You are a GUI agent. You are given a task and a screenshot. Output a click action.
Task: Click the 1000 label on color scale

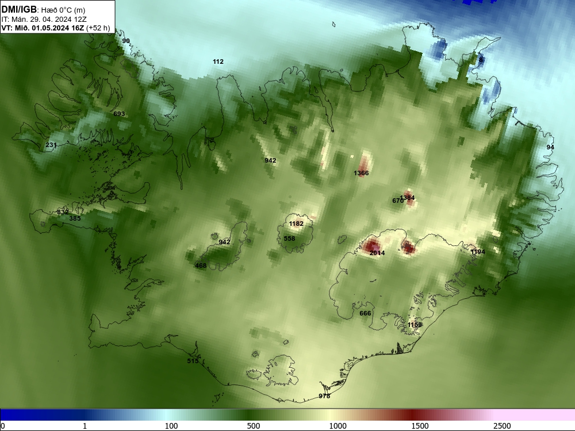pos(338,426)
